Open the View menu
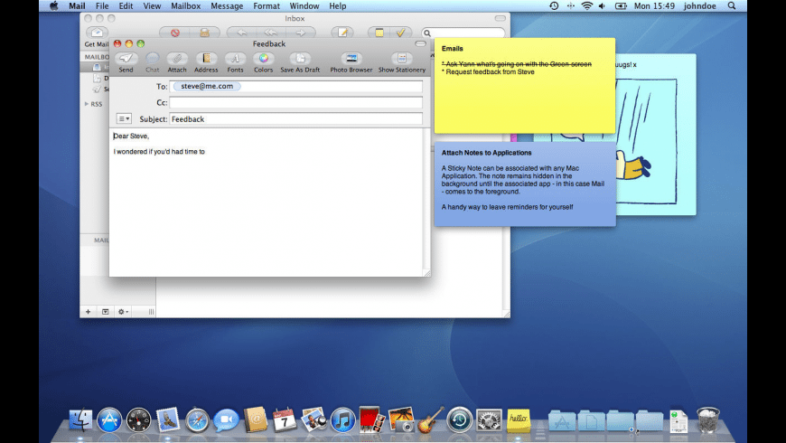This screenshot has width=786, height=443. click(152, 6)
